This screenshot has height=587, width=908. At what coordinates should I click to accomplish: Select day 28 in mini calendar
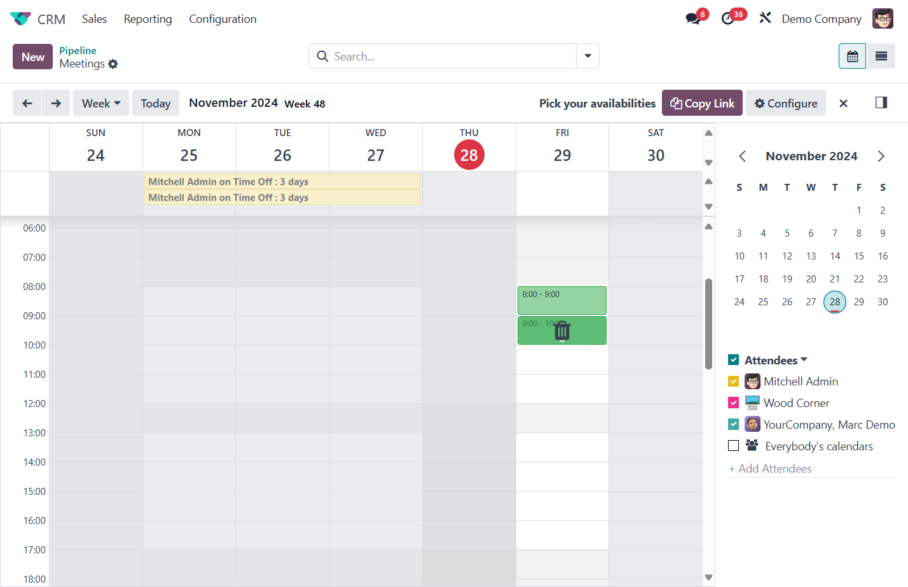tap(835, 301)
